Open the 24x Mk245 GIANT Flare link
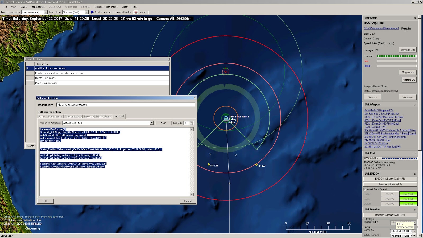The height and width of the screenshot is (238, 423). 377,140
